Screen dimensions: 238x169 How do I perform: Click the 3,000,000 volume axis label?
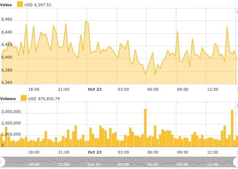click(11, 112)
